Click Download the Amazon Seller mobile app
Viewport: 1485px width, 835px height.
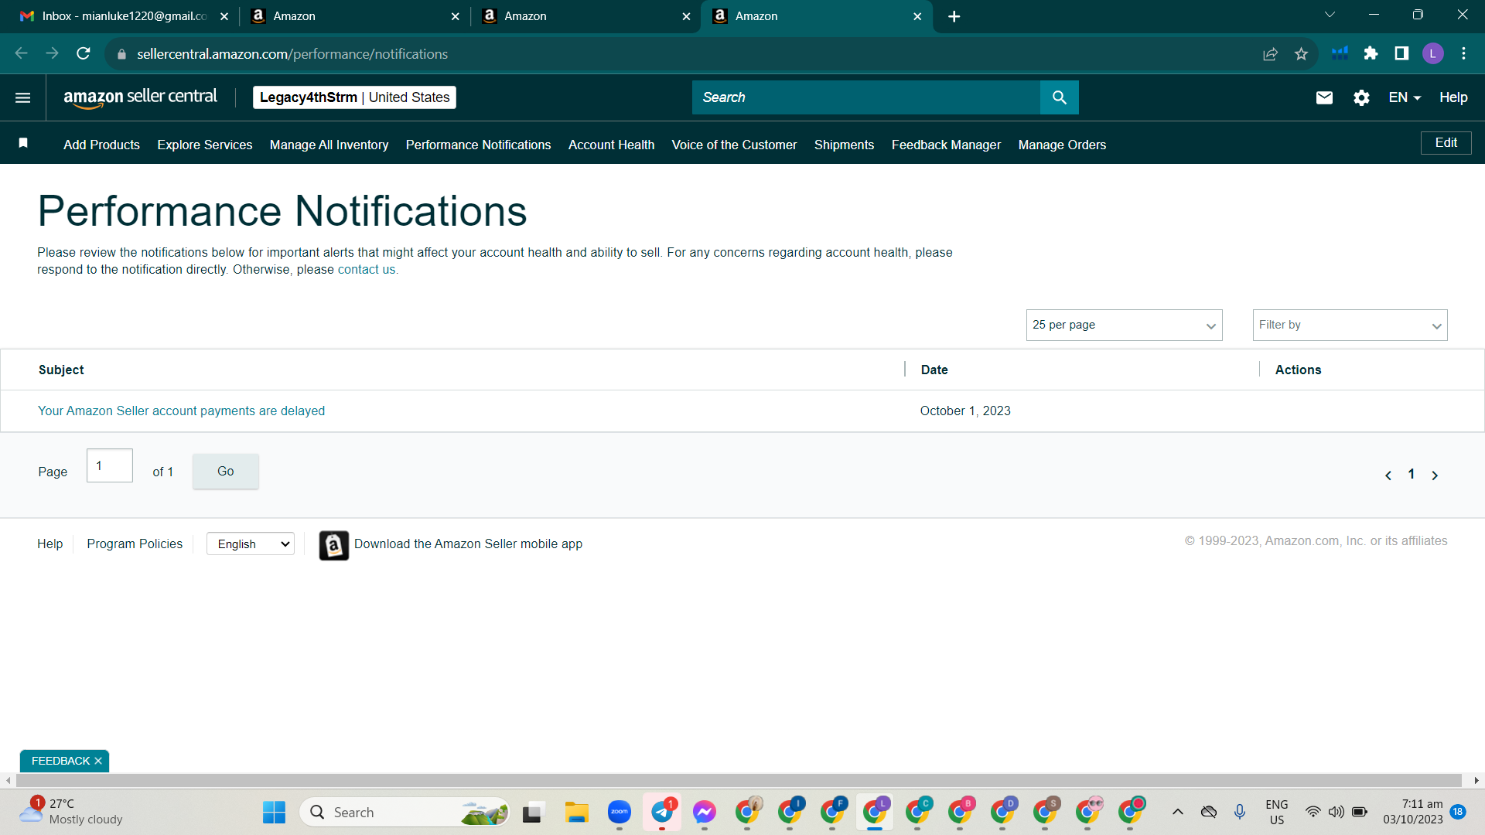(468, 544)
